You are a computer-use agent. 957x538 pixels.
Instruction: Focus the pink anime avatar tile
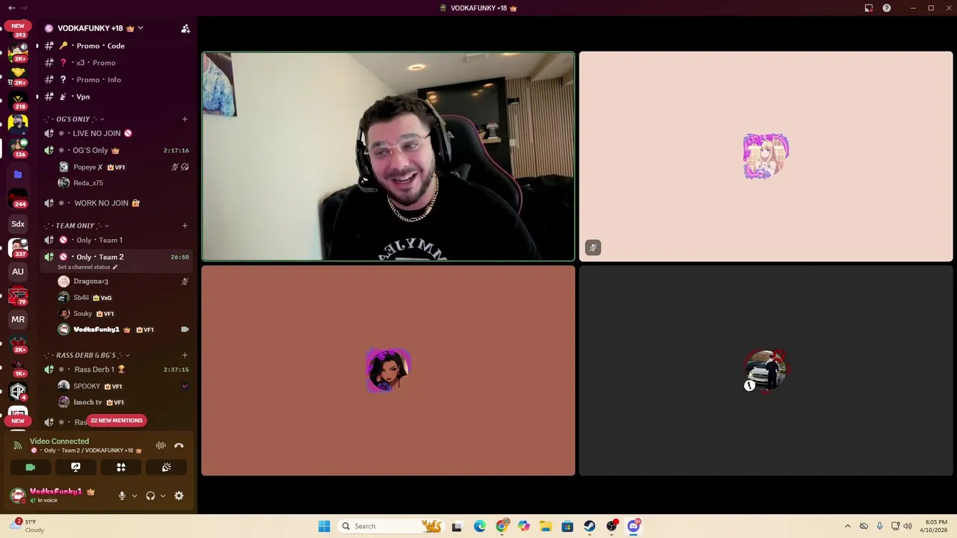766,156
